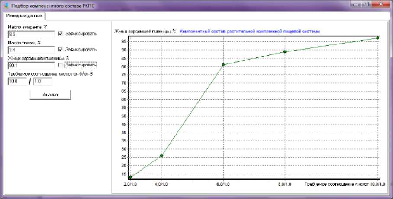This screenshot has width=393, height=199.
Task: Click the Y-axis value 95
Action: pyautogui.click(x=124, y=42)
